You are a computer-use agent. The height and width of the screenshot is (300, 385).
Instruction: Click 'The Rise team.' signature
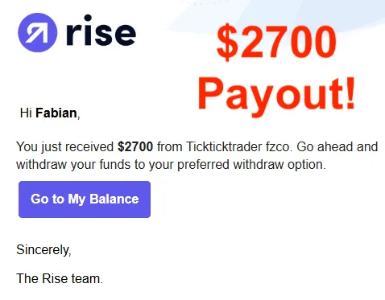[60, 278]
